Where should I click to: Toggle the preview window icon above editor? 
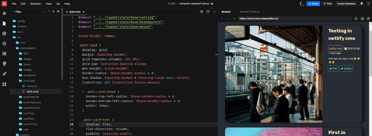pos(208,12)
